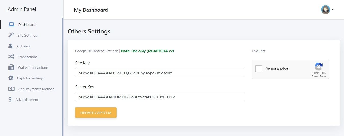Click the Site Settings magic wand icon
This screenshot has width=344, height=136.
click(11, 35)
